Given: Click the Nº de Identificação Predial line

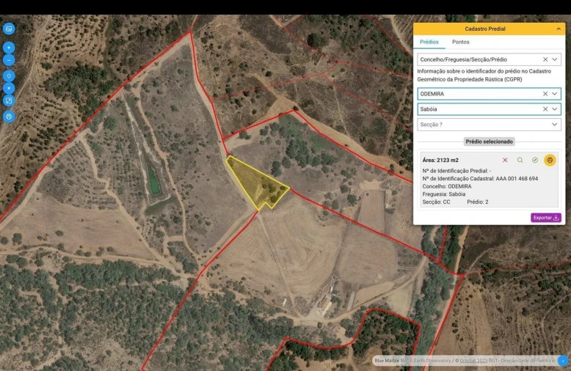Looking at the screenshot, I should point(457,171).
